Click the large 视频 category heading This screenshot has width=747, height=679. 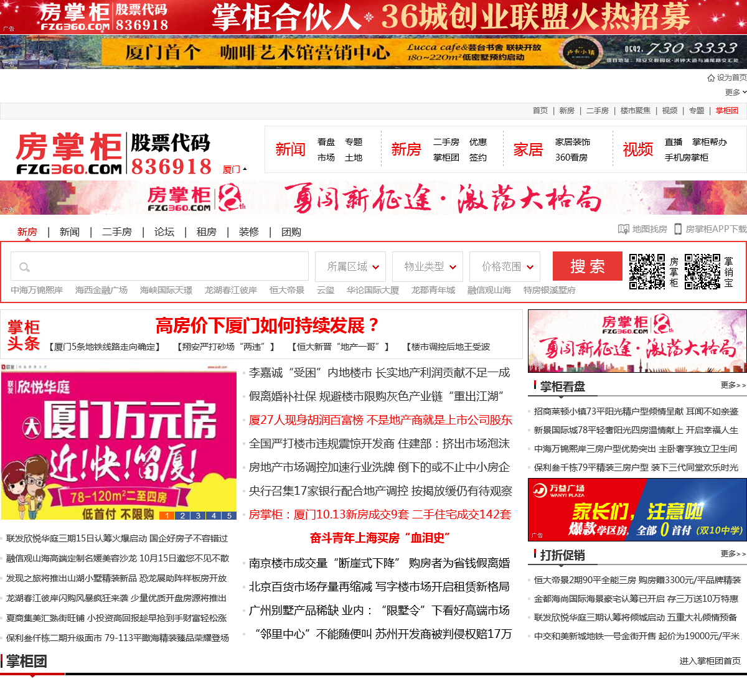click(638, 149)
